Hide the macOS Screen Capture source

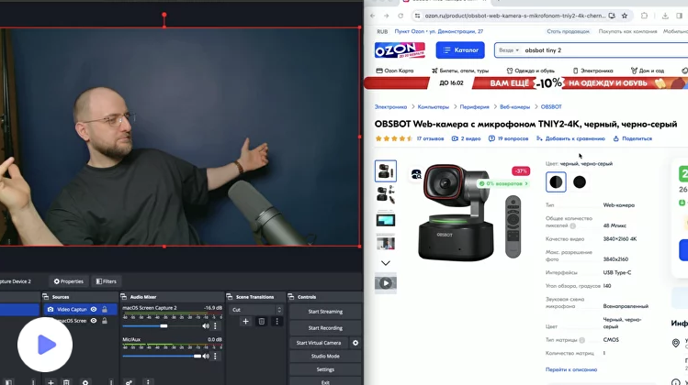(94, 321)
